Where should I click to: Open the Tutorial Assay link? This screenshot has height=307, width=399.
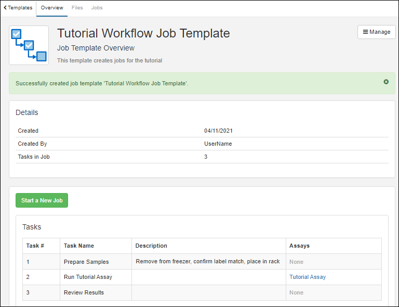(x=307, y=277)
